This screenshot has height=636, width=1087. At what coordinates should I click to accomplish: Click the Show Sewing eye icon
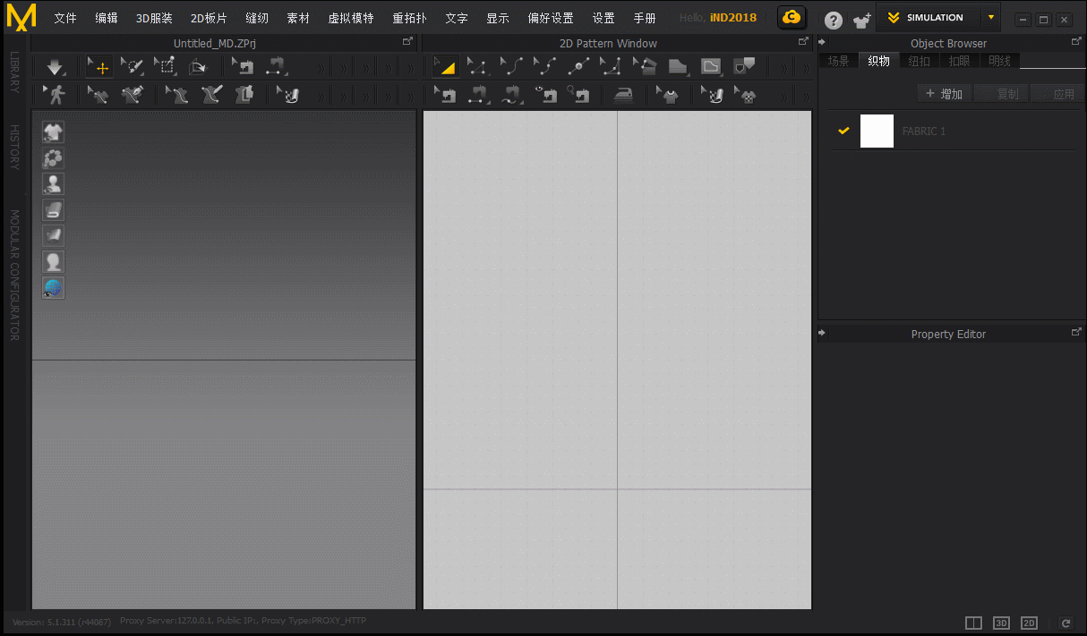(545, 95)
